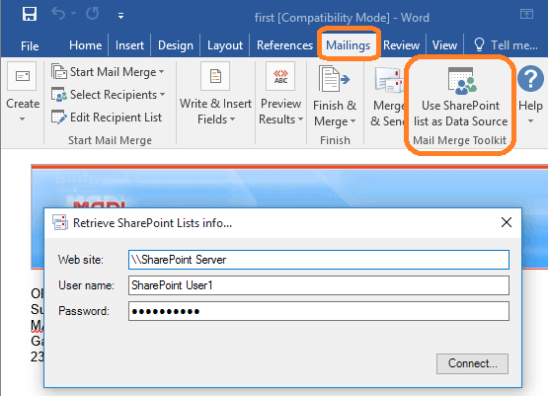Click Use SharePoint list as Data Source icon
The image size is (548, 396).
coord(461,81)
